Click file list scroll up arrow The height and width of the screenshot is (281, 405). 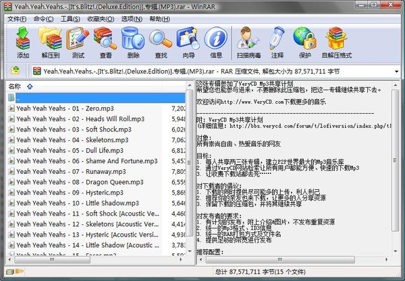[190, 86]
